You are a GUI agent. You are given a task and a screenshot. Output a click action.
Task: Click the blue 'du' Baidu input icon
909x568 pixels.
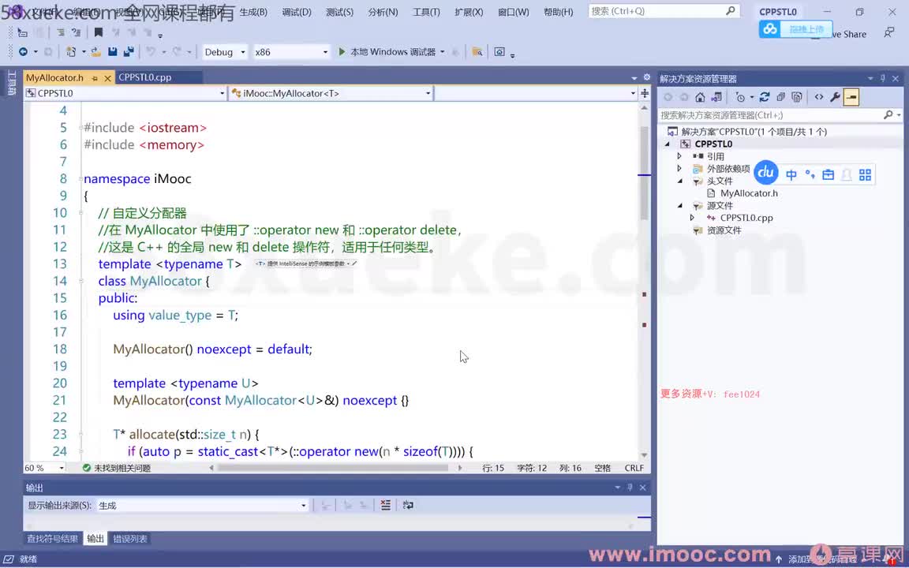pos(766,173)
